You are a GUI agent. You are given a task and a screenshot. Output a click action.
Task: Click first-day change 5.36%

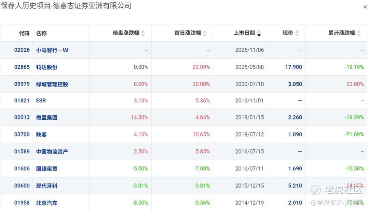point(203,101)
